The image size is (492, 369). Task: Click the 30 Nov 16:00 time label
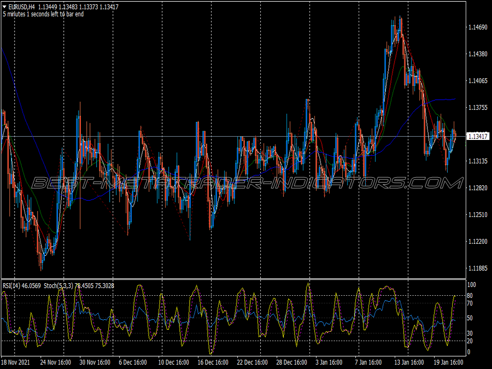95,362
